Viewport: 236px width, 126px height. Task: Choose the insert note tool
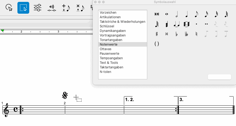(65, 8)
